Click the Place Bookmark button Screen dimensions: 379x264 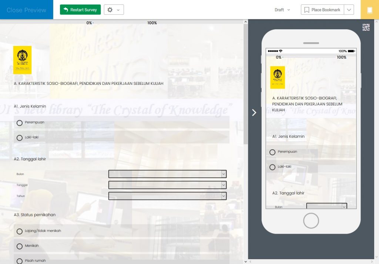click(x=322, y=10)
